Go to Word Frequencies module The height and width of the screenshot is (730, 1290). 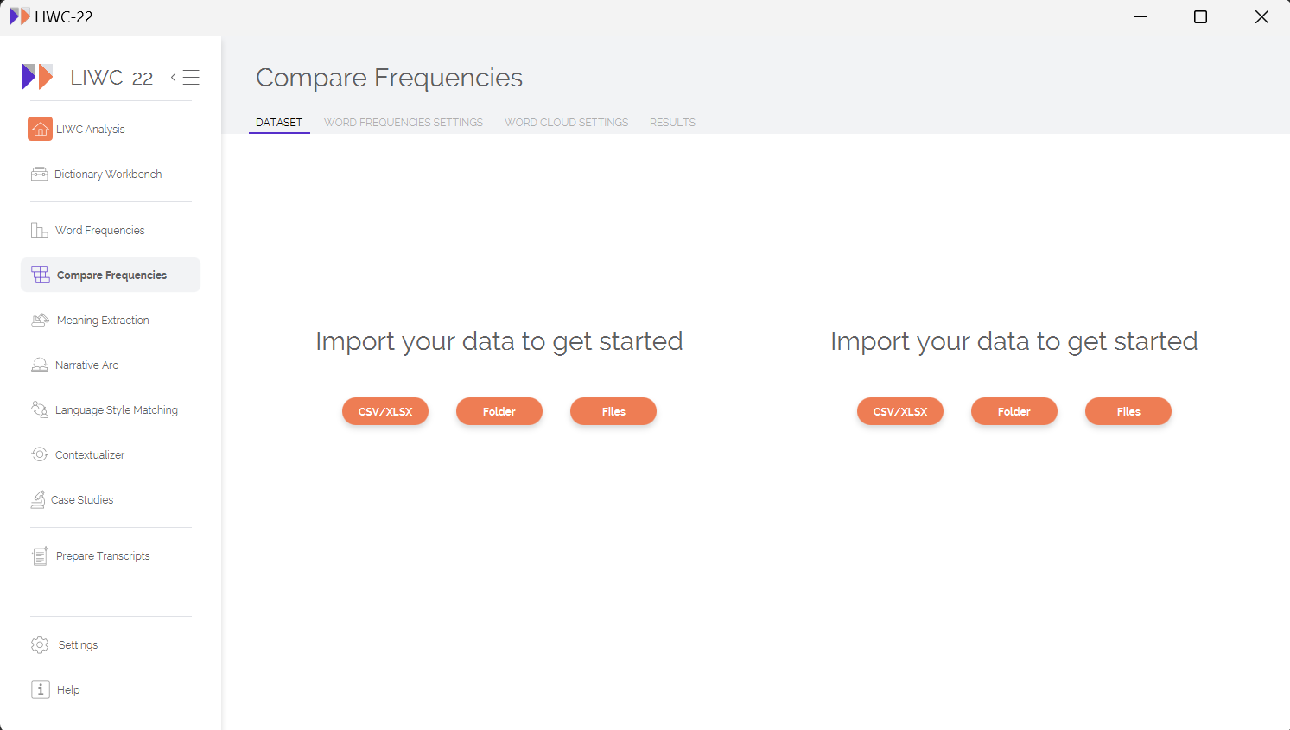pos(111,230)
